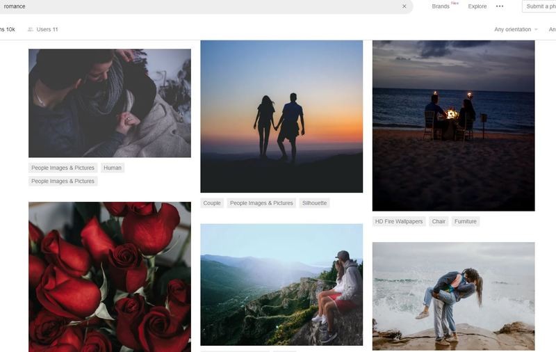Click the Human tag

(x=113, y=168)
